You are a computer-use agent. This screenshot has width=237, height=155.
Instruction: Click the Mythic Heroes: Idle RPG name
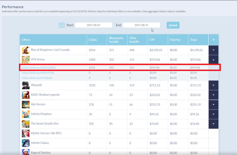tap(46, 133)
